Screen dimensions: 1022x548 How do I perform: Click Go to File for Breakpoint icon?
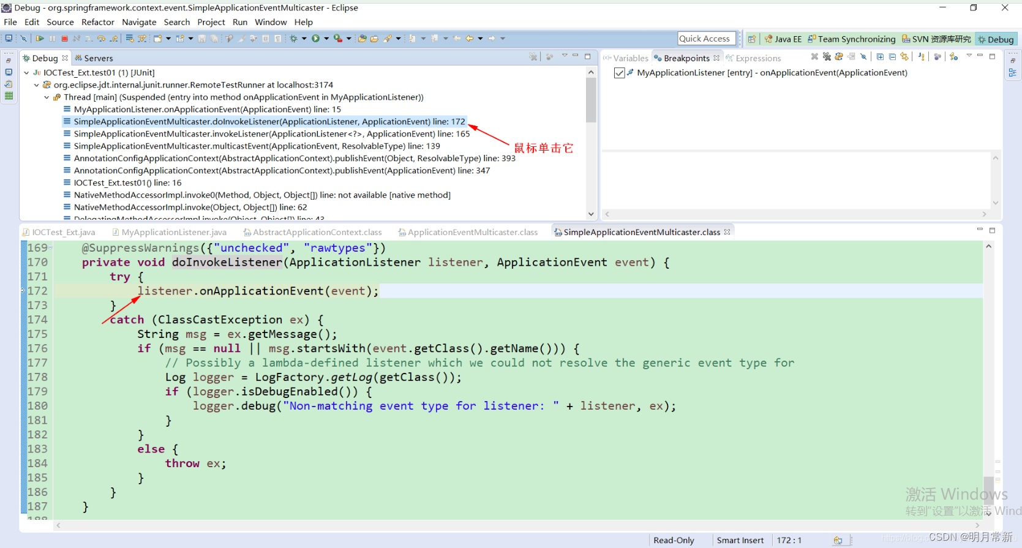pos(851,57)
